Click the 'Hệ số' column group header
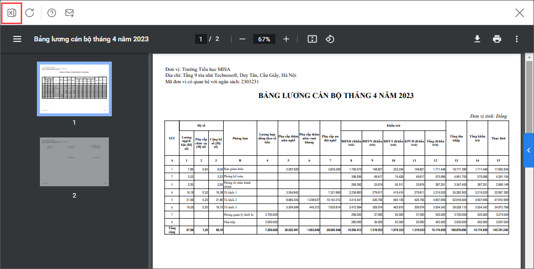Screen dimensions: 534x269 pos(201,126)
